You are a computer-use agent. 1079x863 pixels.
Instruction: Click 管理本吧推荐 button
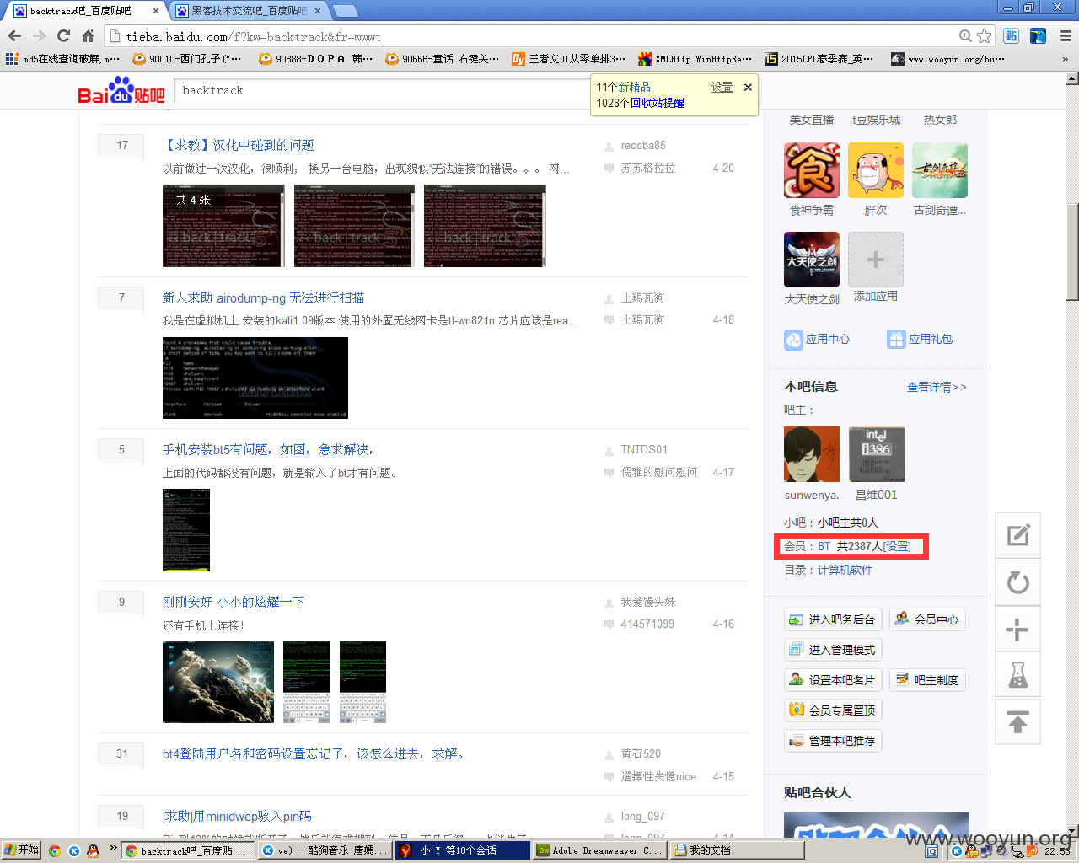pos(833,741)
